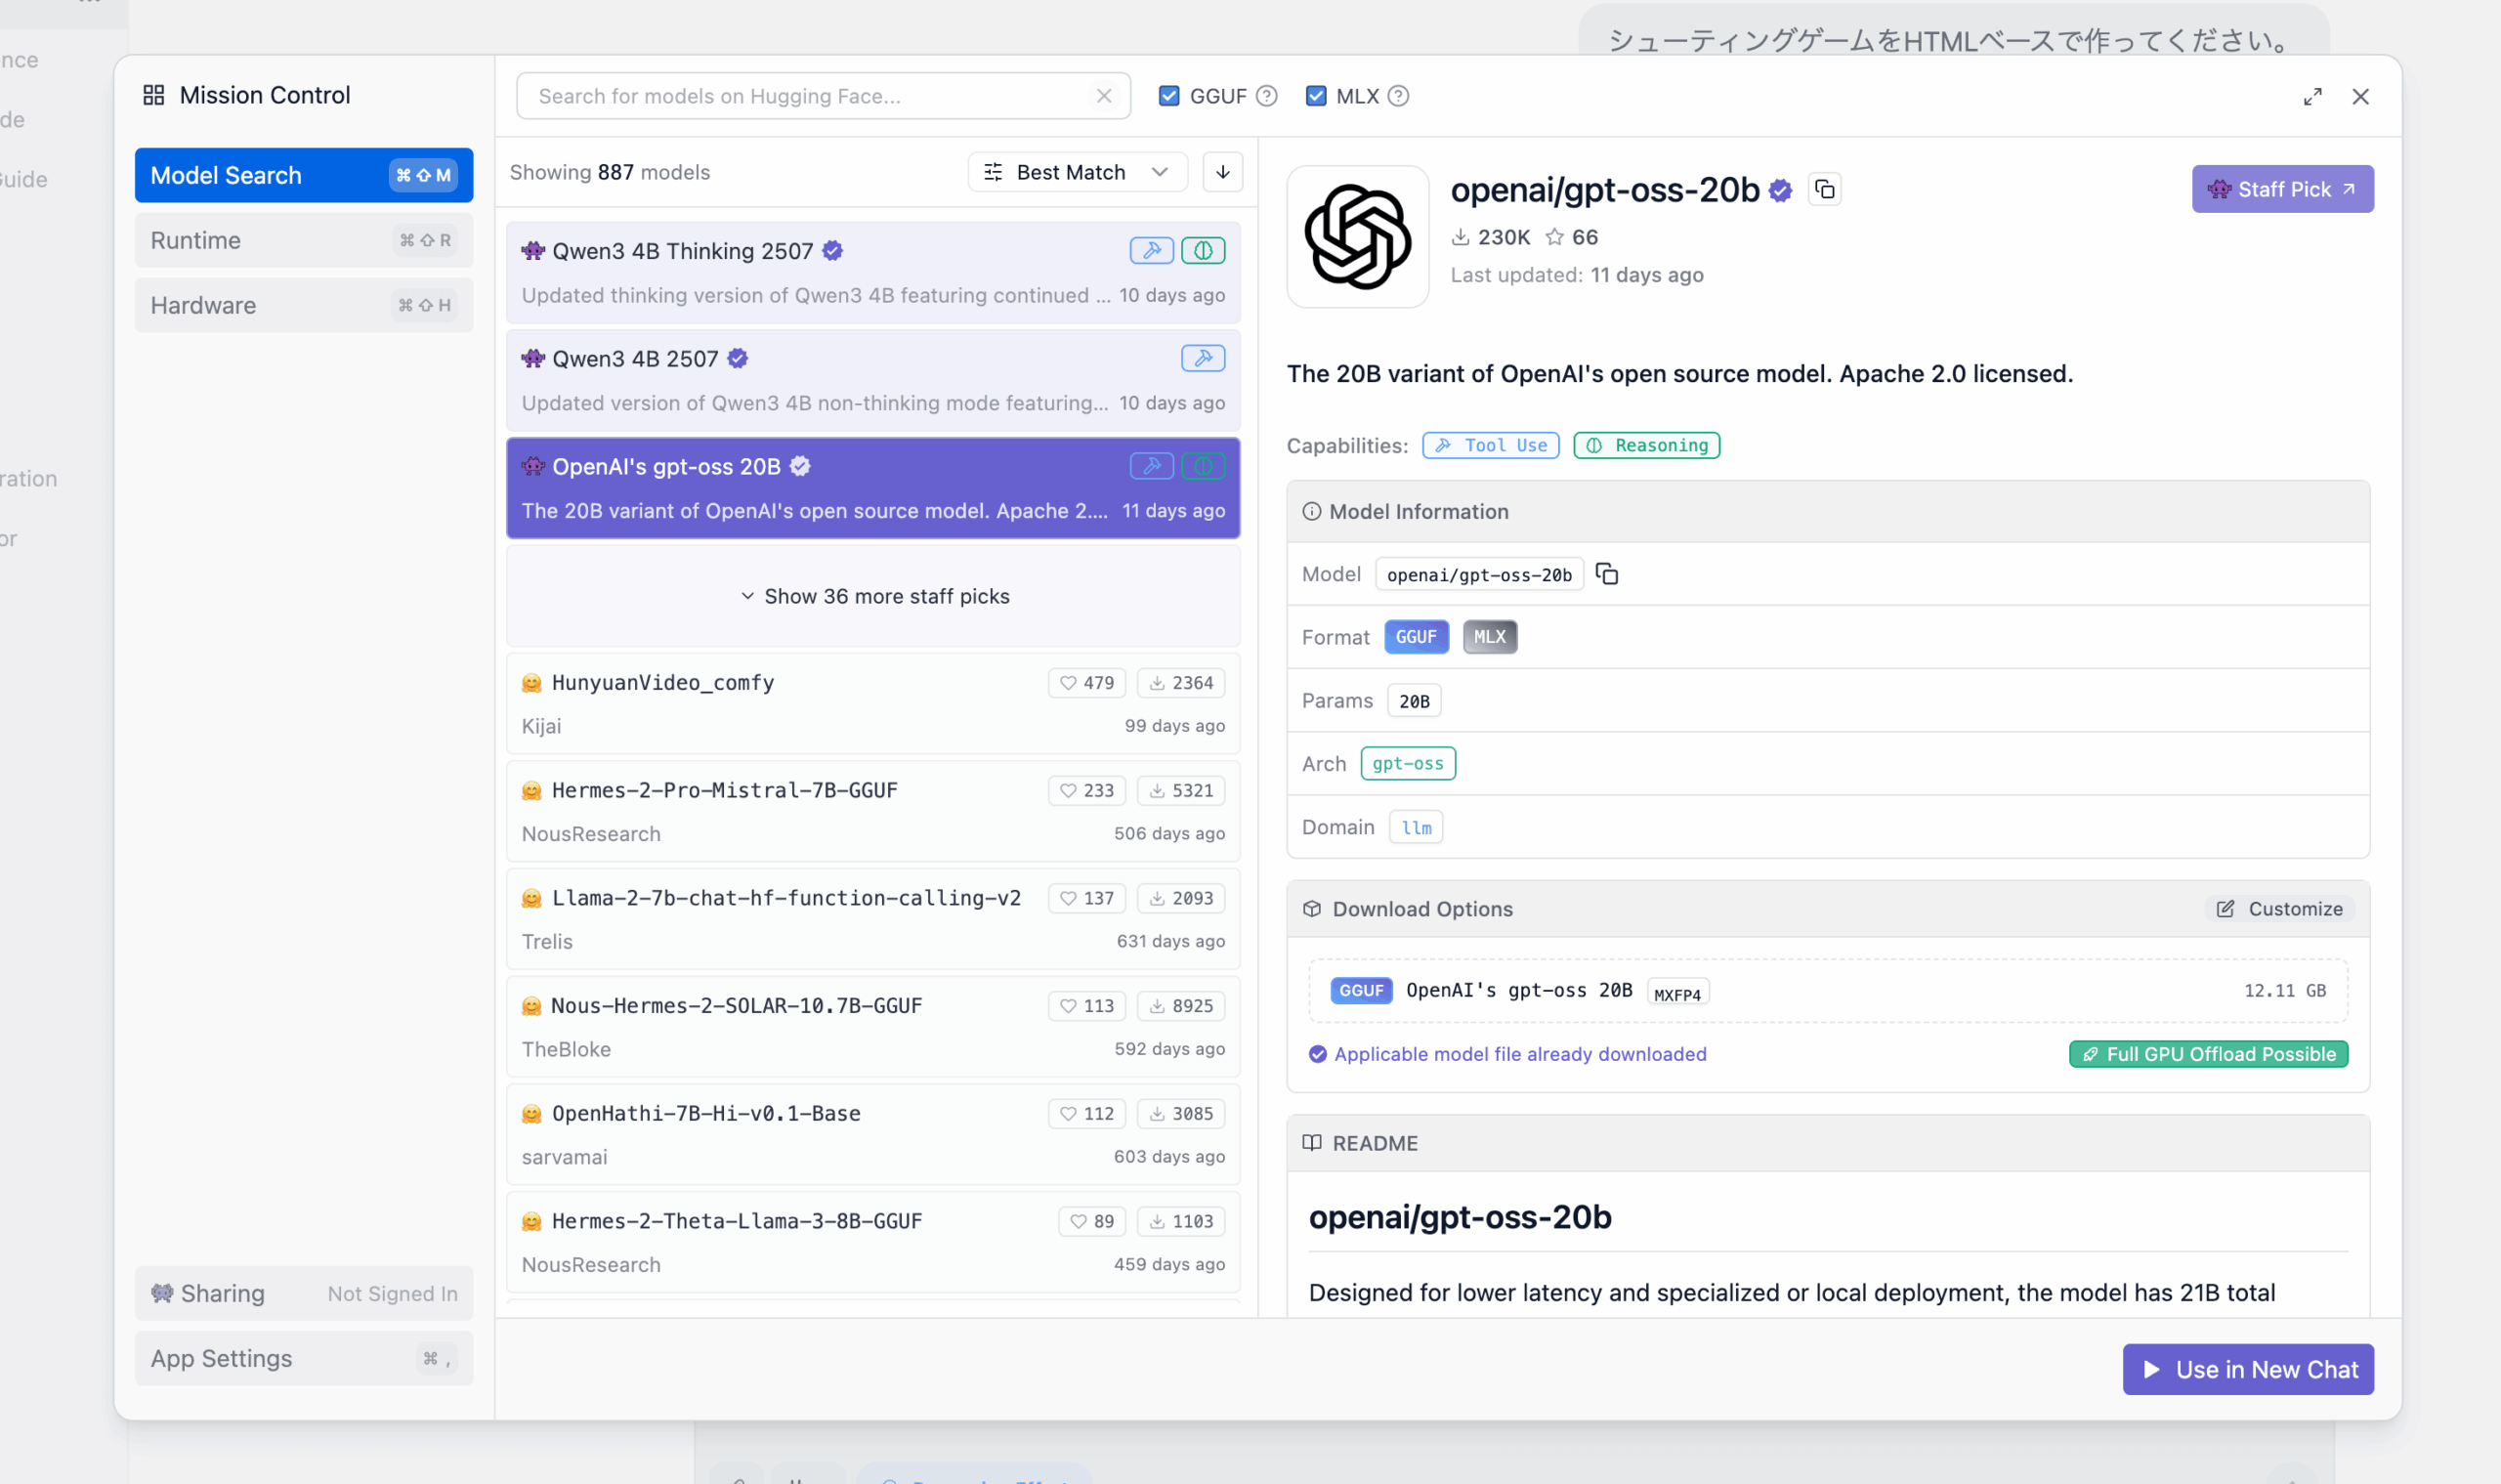Uncheck the MLX format checkbox

pos(1316,96)
